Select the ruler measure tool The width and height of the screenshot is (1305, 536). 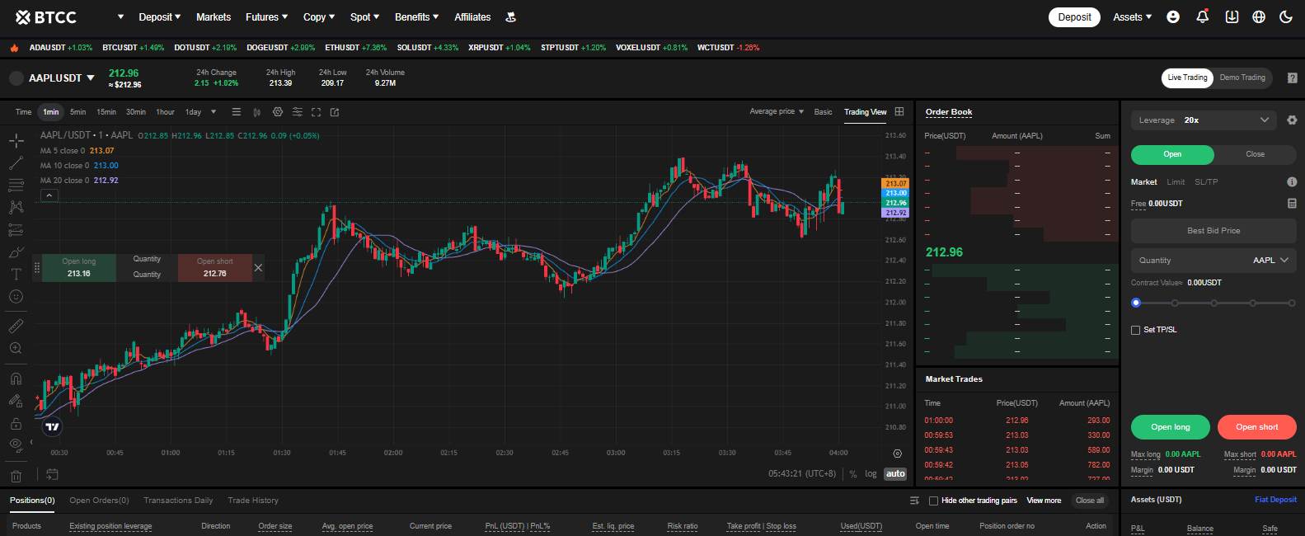[16, 326]
